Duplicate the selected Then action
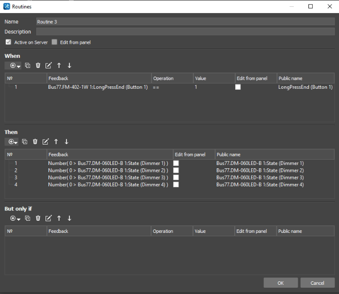Screen dimensions: 339x294 coord(25,142)
